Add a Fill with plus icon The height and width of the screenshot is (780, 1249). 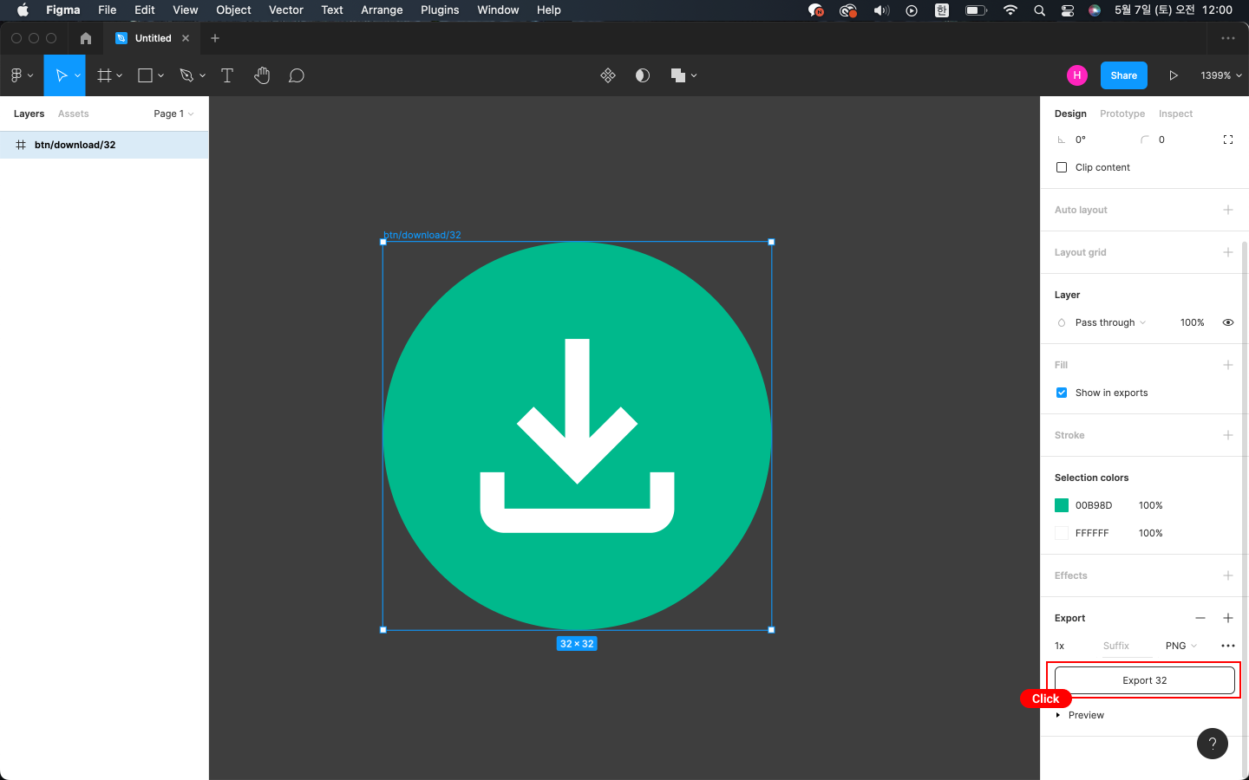(1228, 365)
